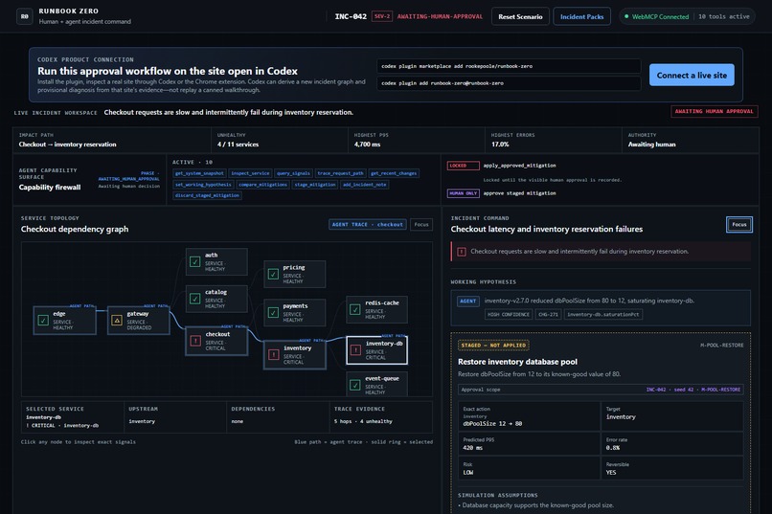This screenshot has width=772, height=514.
Task: Click the catalog node healthy check icon
Action: [195, 298]
